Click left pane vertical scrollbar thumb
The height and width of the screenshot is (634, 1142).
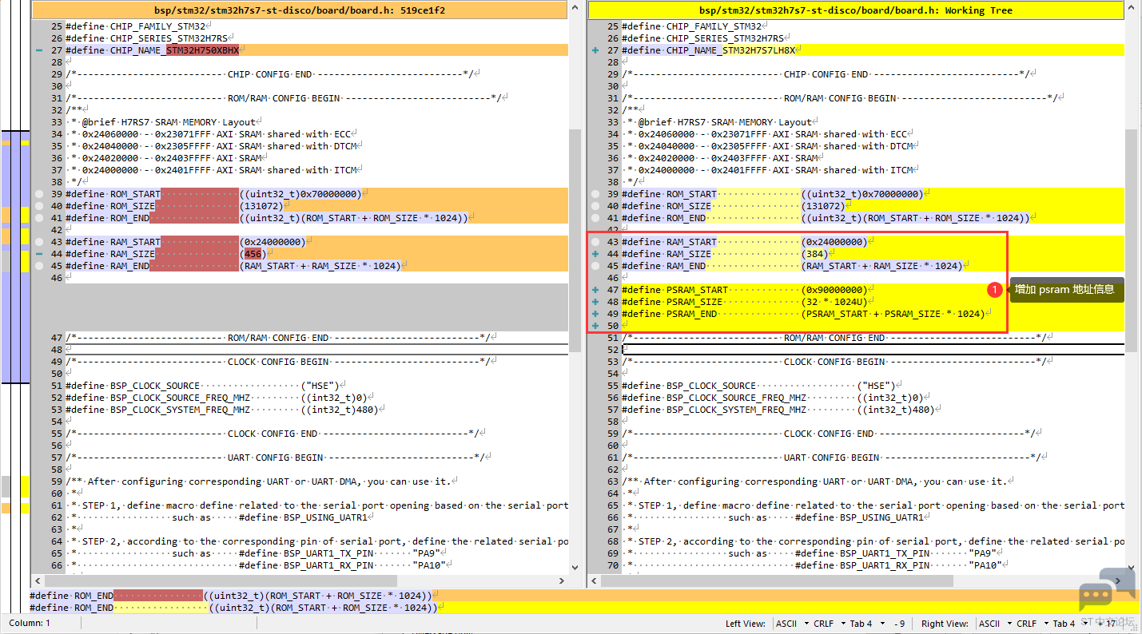click(575, 240)
